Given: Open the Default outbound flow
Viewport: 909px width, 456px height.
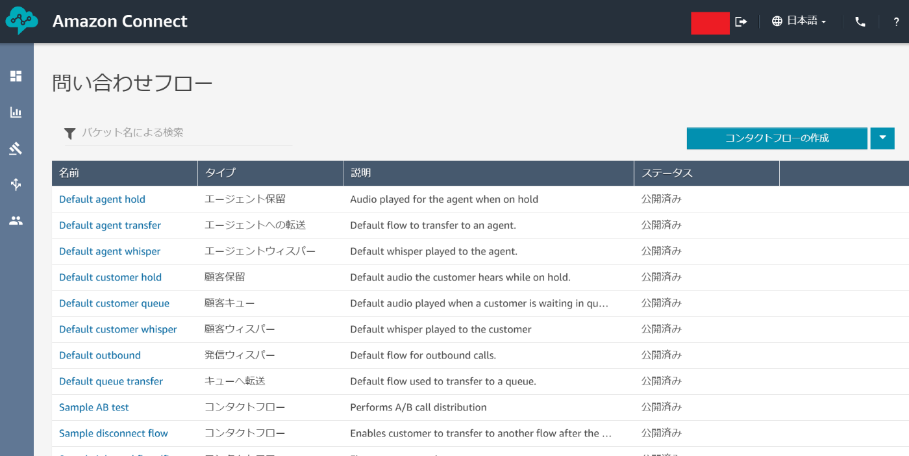Looking at the screenshot, I should tap(100, 355).
